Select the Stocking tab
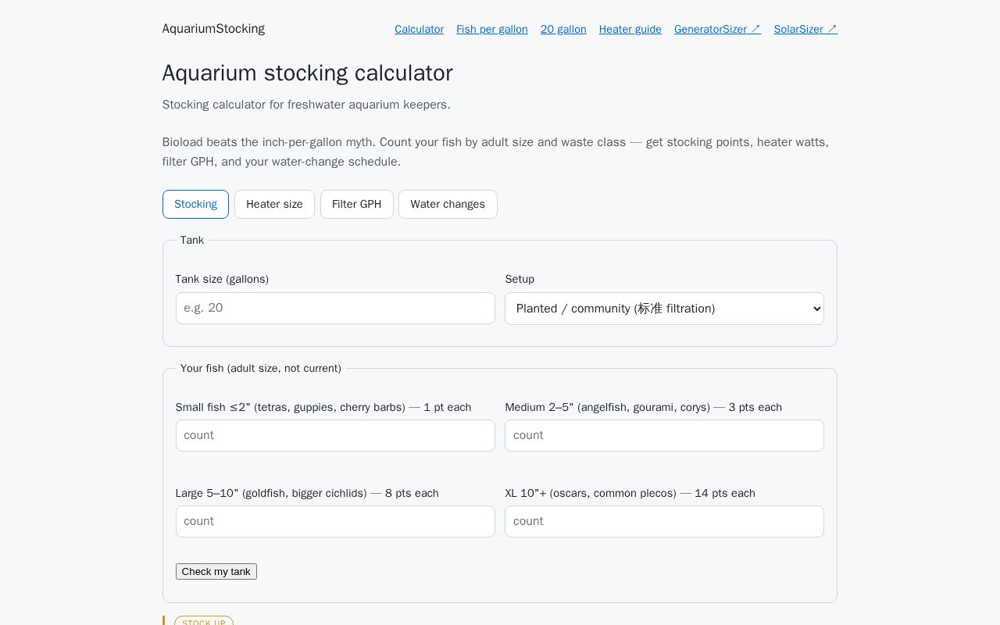The image size is (1000, 625). 195,204
